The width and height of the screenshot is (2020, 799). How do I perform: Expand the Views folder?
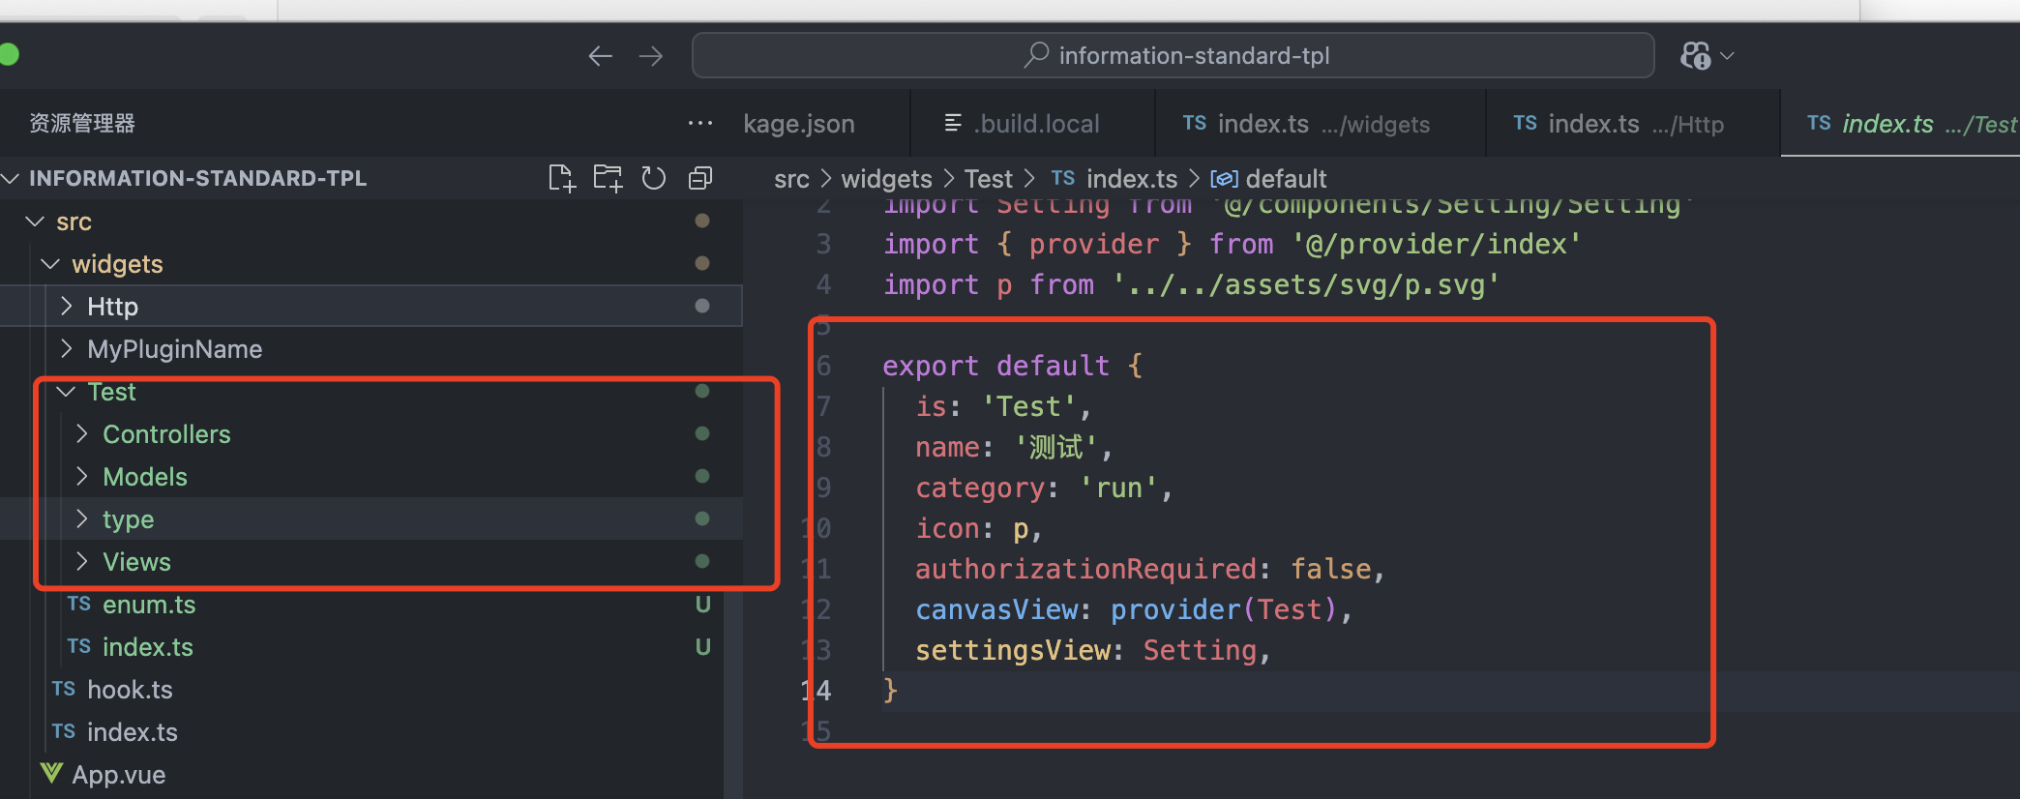click(136, 562)
